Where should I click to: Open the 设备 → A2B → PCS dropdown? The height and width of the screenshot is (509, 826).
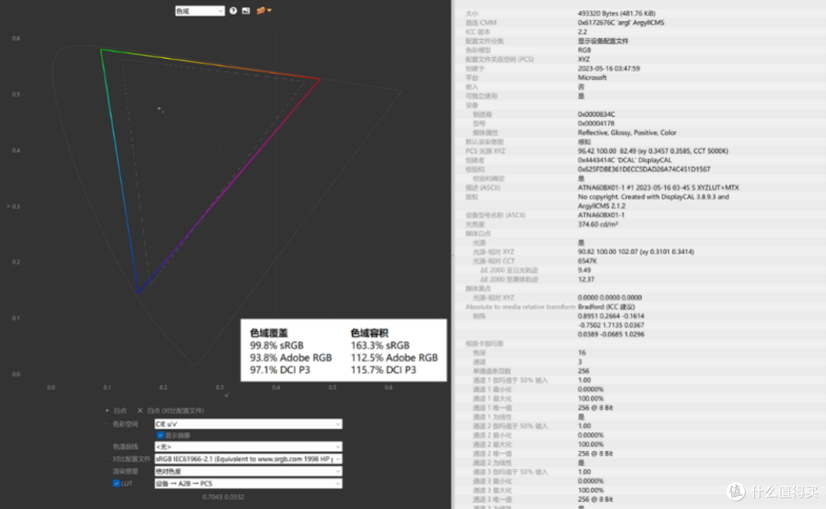(248, 483)
